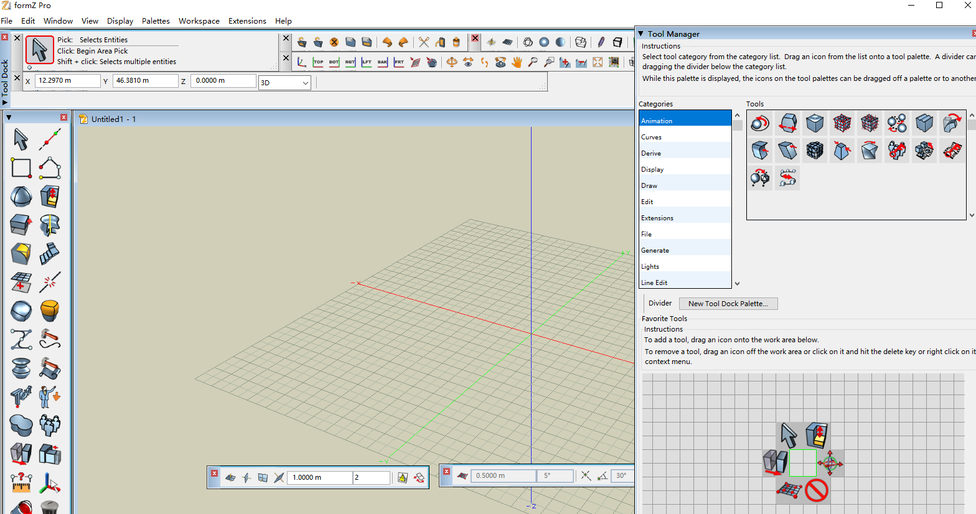Select the trash can delete tool

coord(50,507)
